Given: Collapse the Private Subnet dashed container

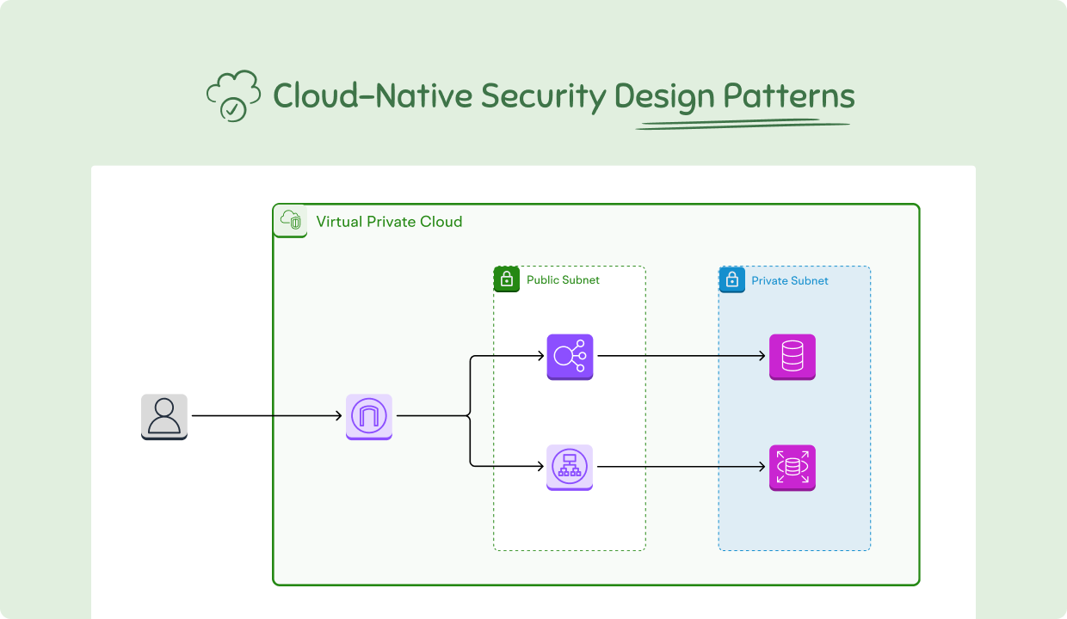Looking at the screenshot, I should (793, 408).
